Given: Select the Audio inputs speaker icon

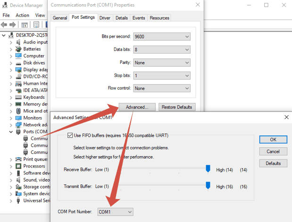Looking at the screenshot, I should click(18, 42).
